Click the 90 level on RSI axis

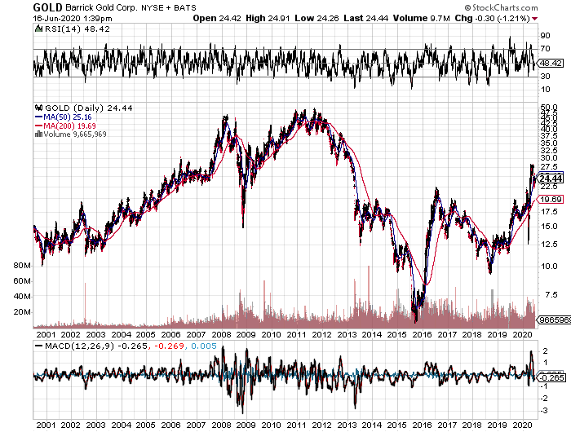(x=545, y=36)
